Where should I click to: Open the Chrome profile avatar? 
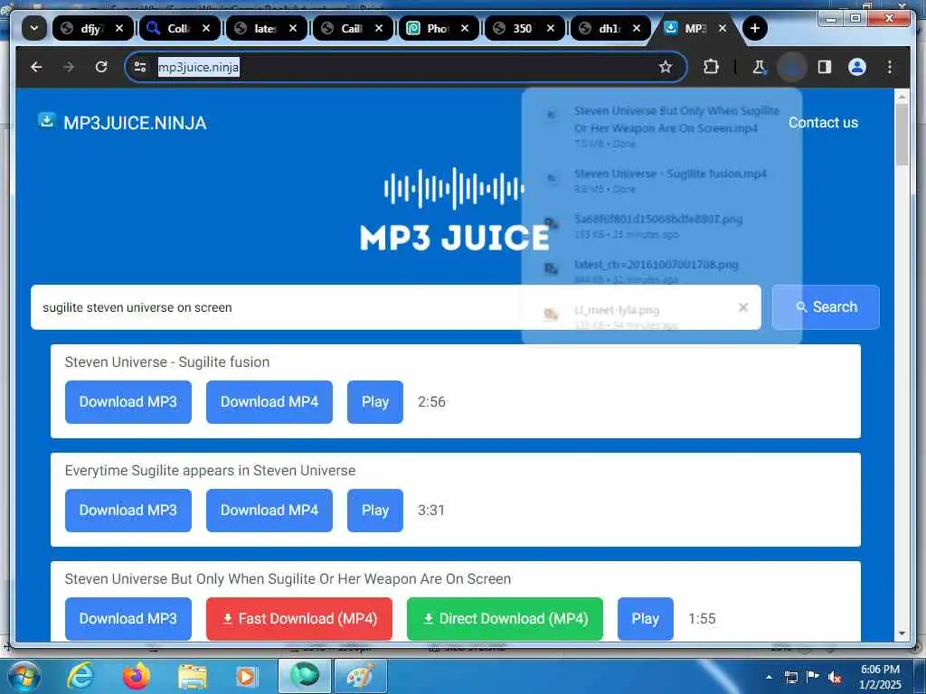tap(857, 67)
